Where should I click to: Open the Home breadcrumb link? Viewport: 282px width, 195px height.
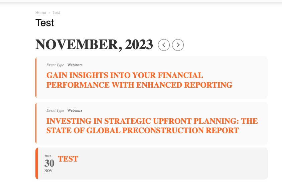(x=41, y=13)
